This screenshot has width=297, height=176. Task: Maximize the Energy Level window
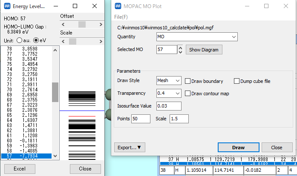click(x=75, y=6)
